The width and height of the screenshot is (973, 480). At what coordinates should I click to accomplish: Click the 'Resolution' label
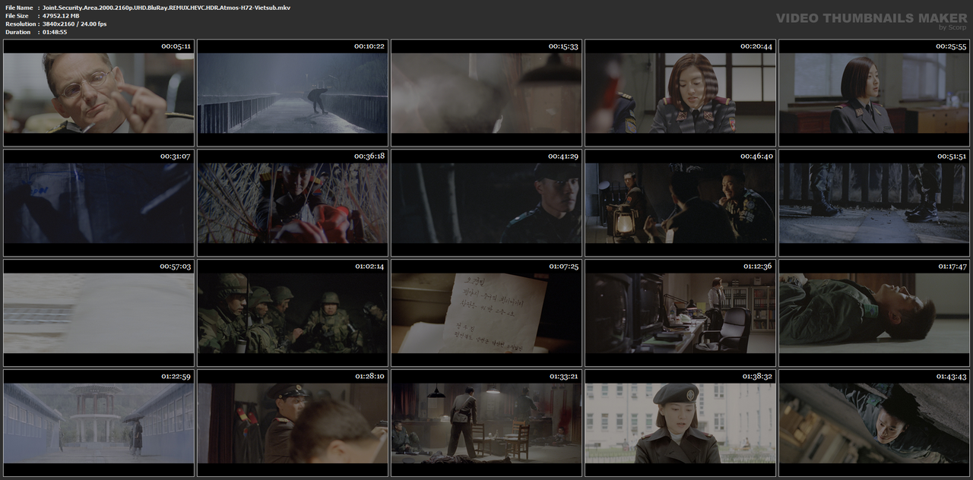click(20, 24)
